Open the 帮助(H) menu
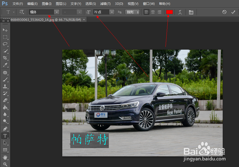 coord(164,4)
